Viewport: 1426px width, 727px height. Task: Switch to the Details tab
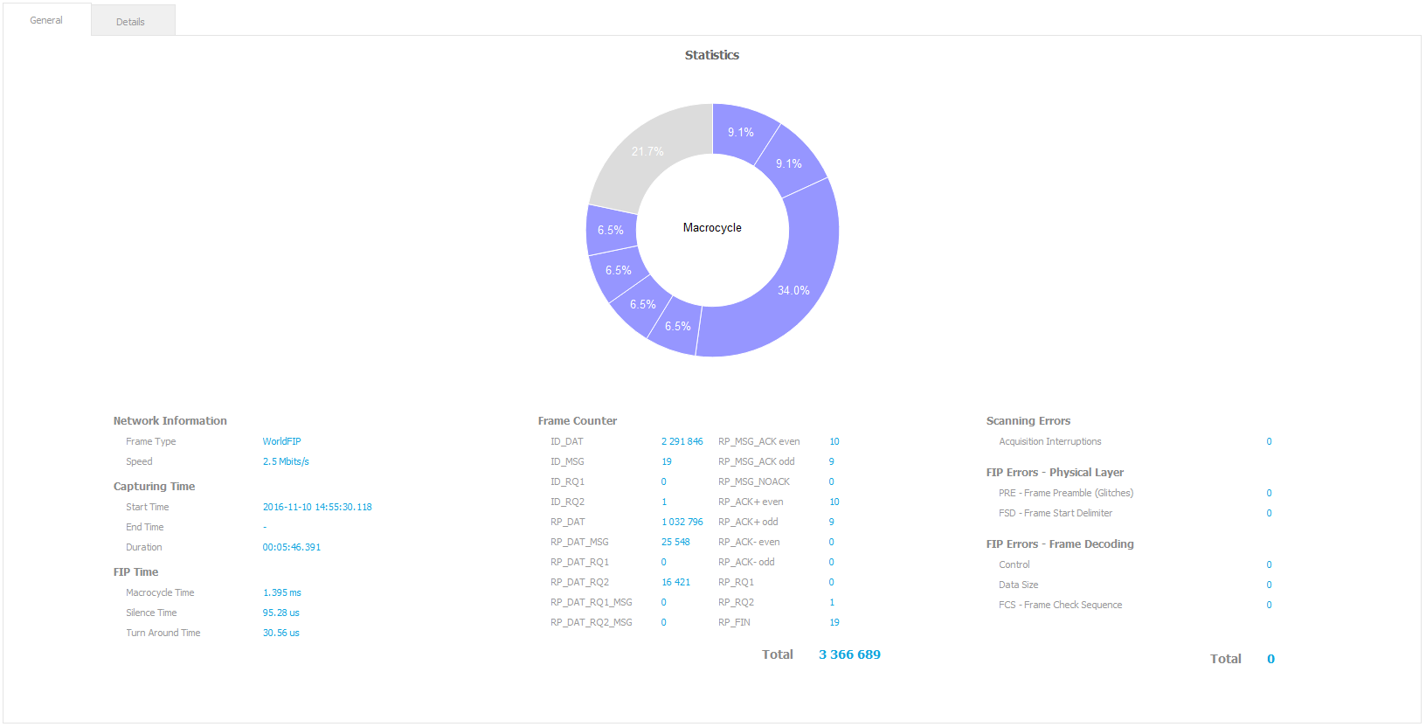click(131, 21)
